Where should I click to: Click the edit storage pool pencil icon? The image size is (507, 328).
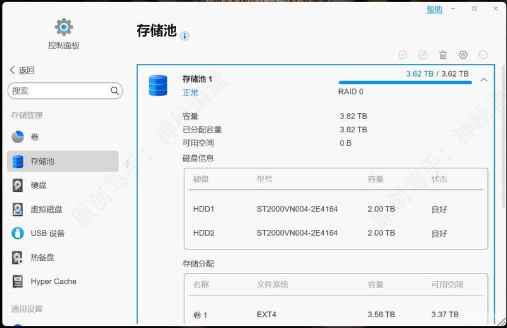pos(423,54)
